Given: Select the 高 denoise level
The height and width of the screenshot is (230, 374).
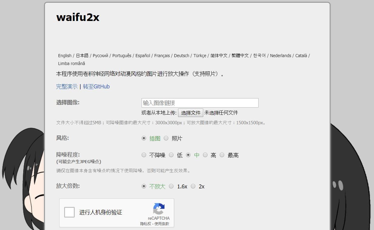Looking at the screenshot, I should pyautogui.click(x=205, y=155).
